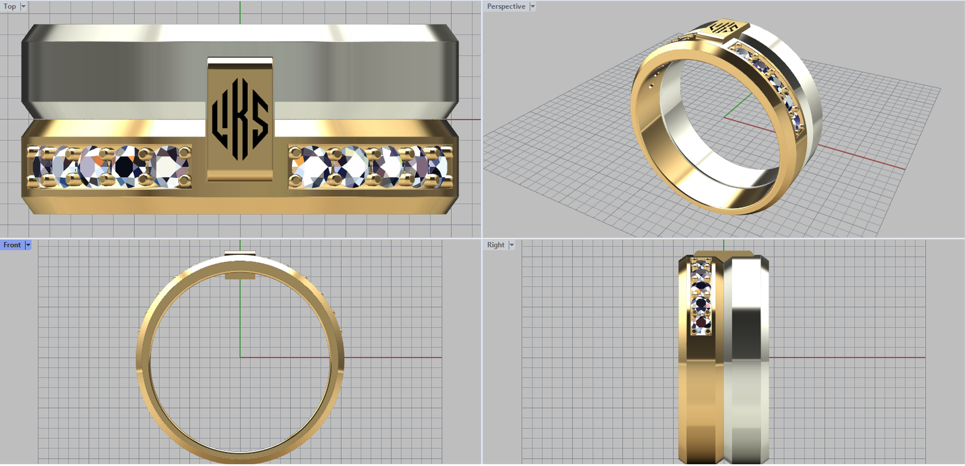Open the Perspective viewport dropdown menu arrow
The image size is (965, 466).
click(x=533, y=7)
